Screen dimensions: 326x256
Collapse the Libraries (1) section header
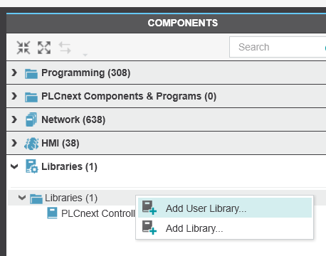click(x=14, y=166)
